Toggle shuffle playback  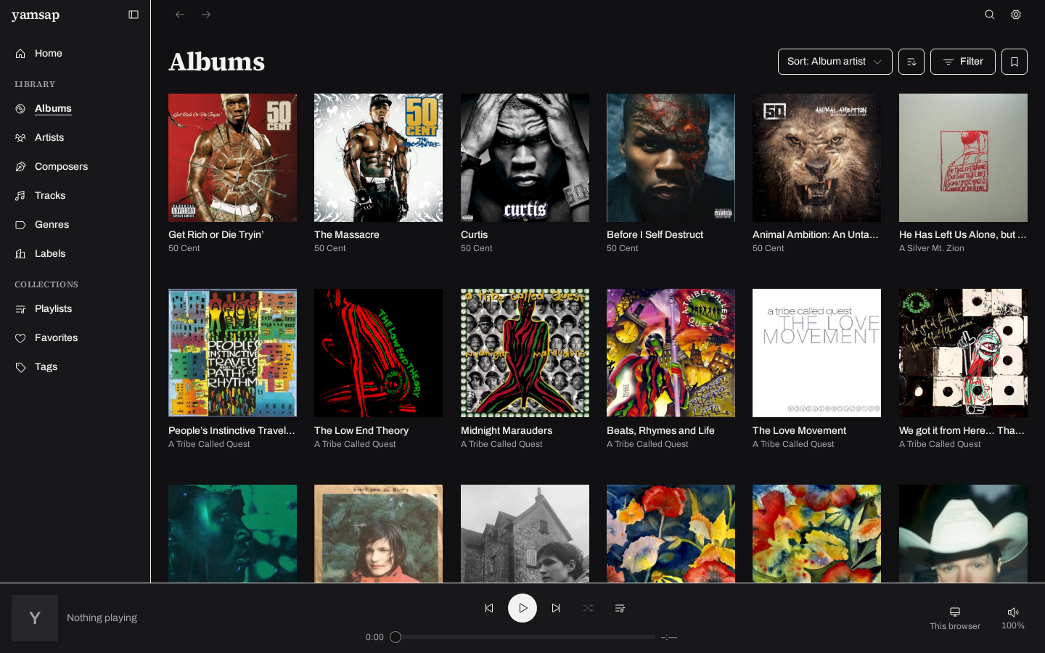coord(588,608)
